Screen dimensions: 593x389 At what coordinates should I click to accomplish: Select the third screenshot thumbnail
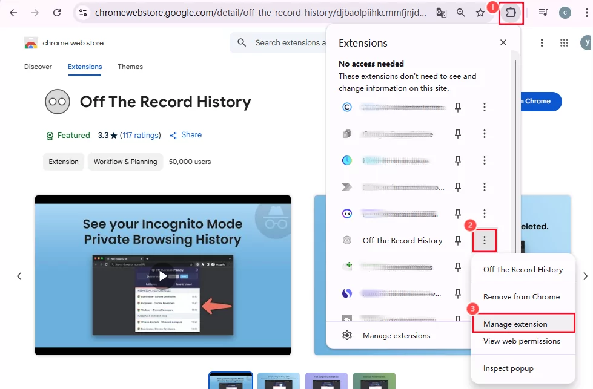pos(326,381)
